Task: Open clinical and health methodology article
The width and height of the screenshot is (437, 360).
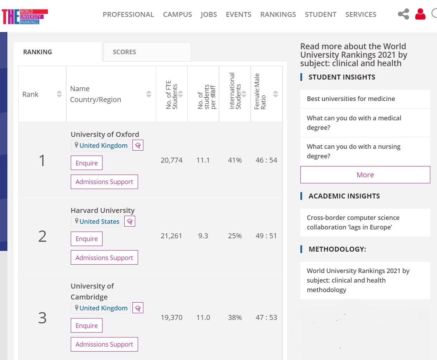Action: (x=358, y=280)
